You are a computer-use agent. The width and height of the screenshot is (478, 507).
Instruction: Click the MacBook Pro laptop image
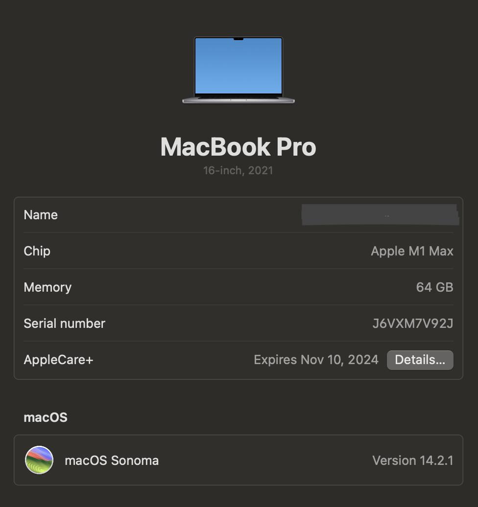coord(239,70)
